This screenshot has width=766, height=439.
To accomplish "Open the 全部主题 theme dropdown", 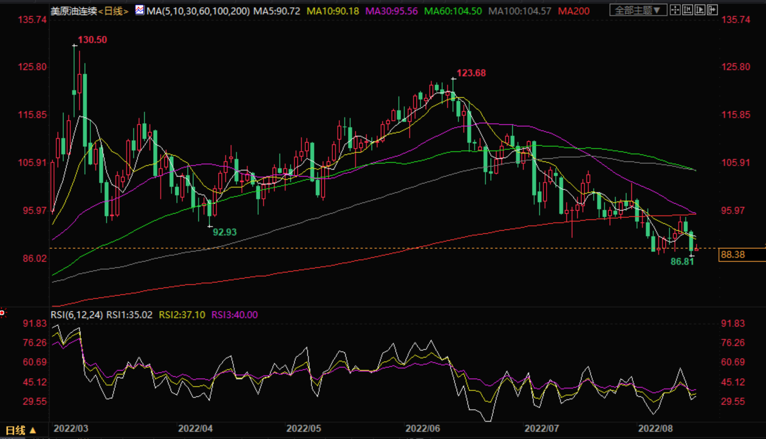I will (x=638, y=10).
